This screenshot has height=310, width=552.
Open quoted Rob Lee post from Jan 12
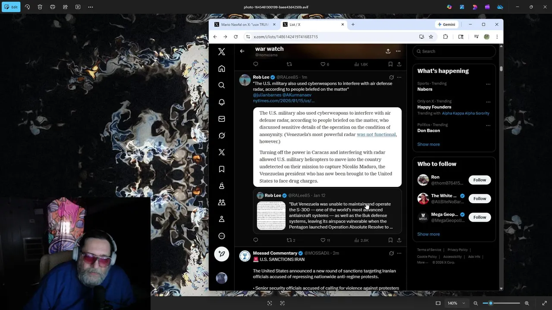327,211
